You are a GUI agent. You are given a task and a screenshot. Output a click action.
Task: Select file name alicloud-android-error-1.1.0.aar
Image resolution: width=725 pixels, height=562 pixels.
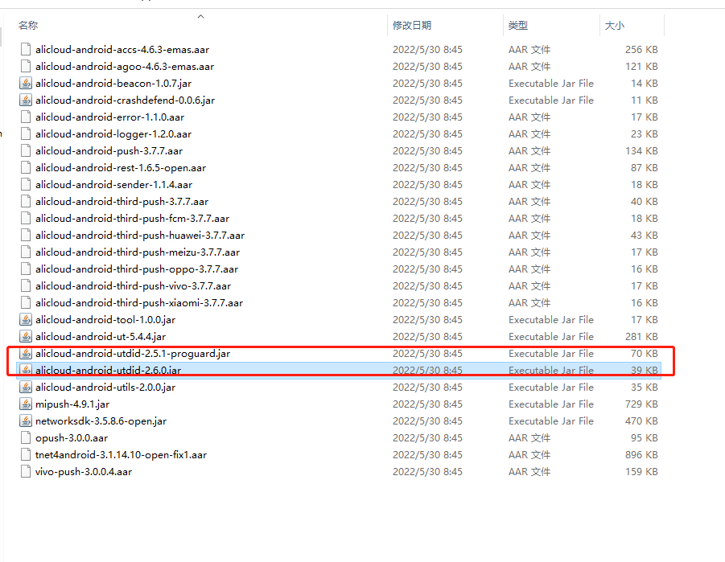pos(109,117)
